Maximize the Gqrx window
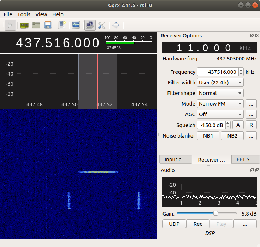Viewport: 260px width, 247px height. click(248, 5)
